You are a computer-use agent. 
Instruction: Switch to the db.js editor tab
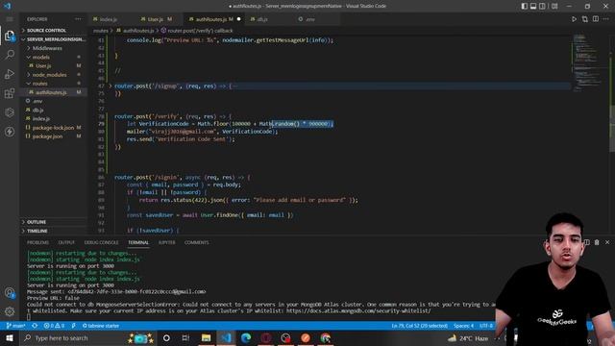pos(262,19)
